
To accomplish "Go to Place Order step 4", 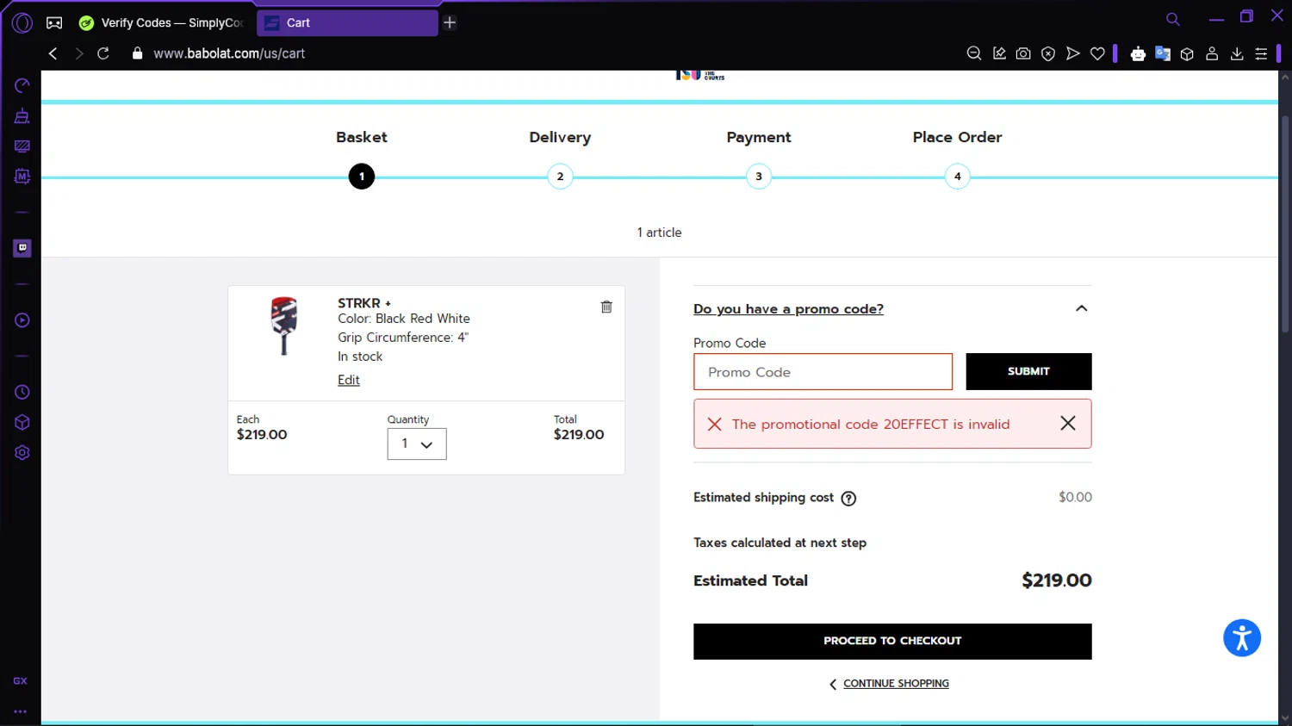I will tap(957, 177).
